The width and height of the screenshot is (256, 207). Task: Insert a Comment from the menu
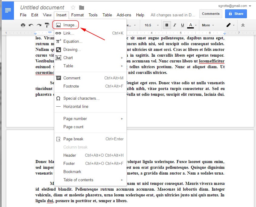click(90, 78)
